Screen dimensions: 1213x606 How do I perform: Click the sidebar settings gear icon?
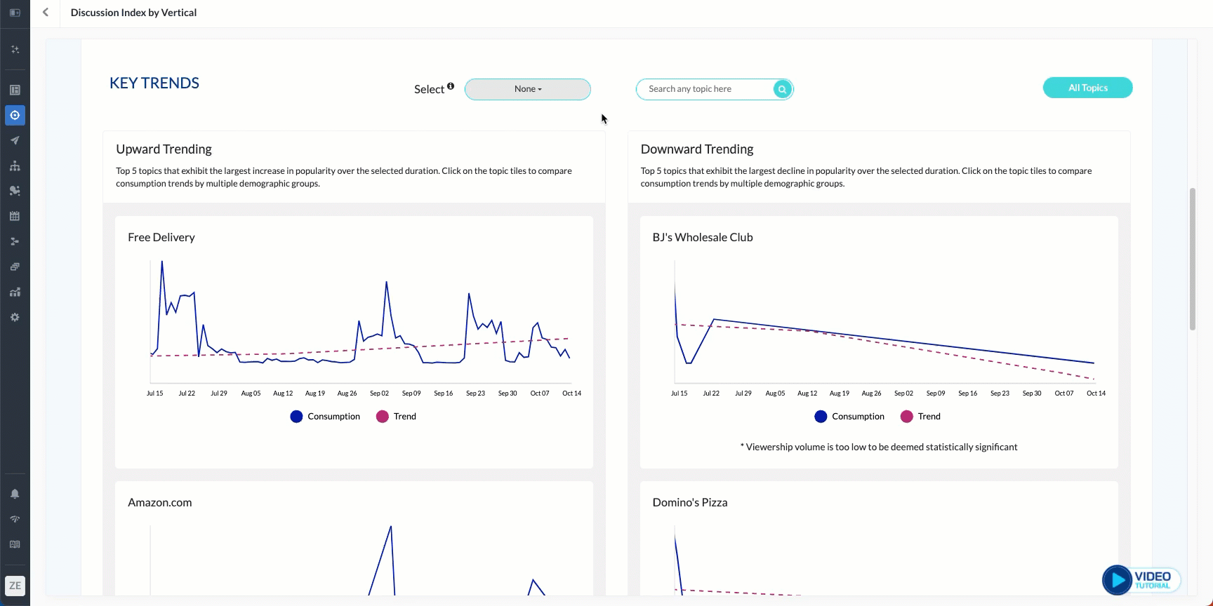click(15, 317)
